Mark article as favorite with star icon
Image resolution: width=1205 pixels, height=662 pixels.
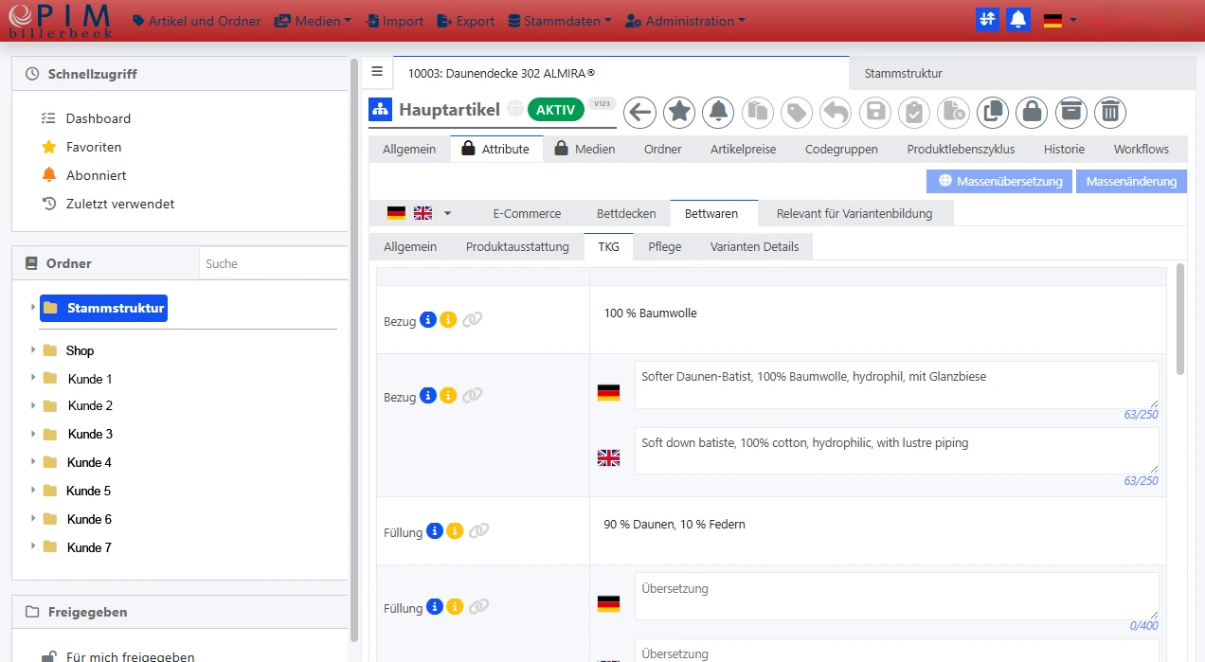(x=679, y=112)
